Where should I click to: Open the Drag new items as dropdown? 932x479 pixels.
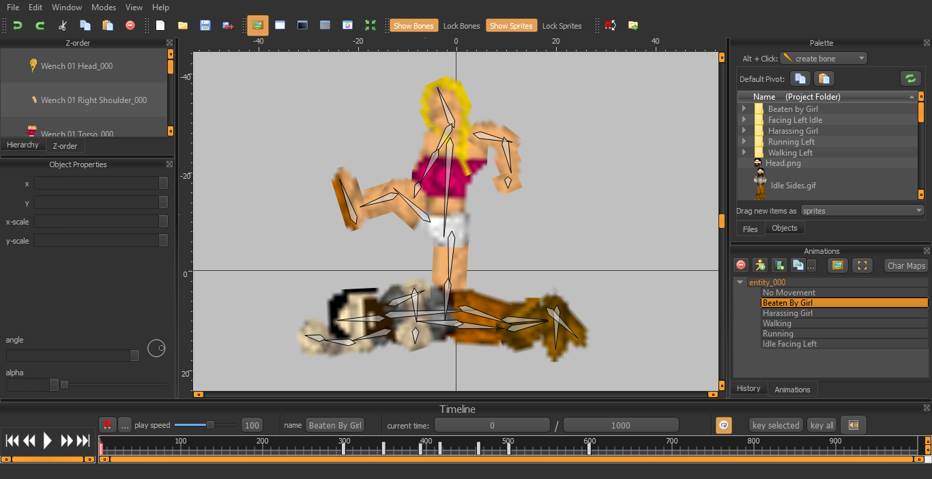pos(862,211)
